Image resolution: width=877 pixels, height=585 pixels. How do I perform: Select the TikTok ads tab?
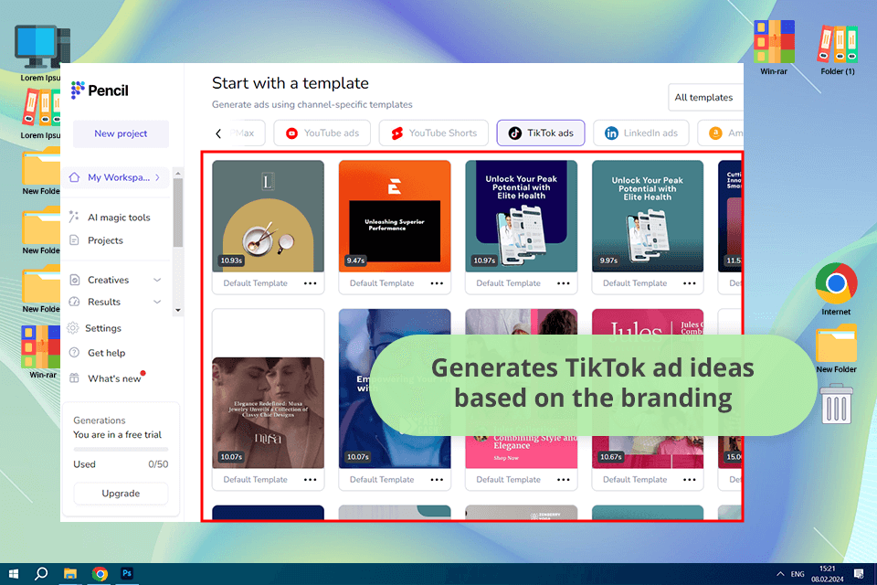coord(541,133)
